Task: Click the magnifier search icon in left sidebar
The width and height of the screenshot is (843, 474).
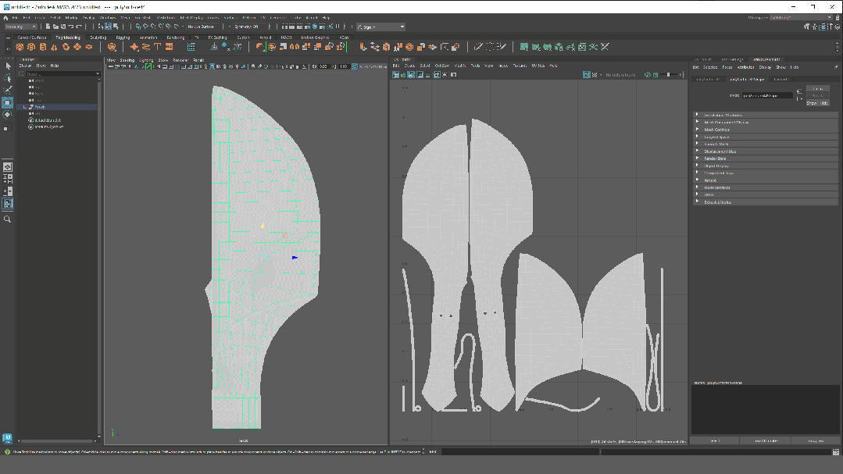Action: click(x=7, y=219)
